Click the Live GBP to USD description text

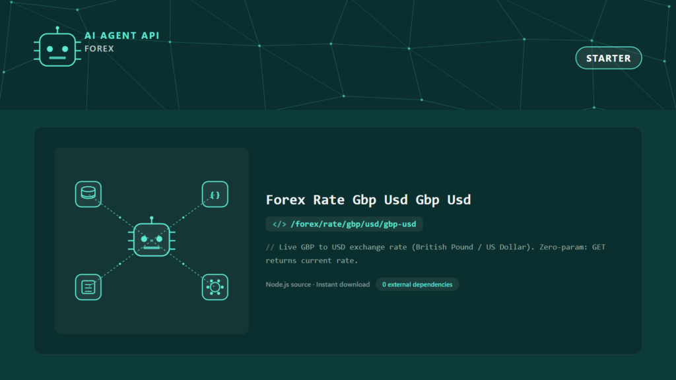[436, 254]
